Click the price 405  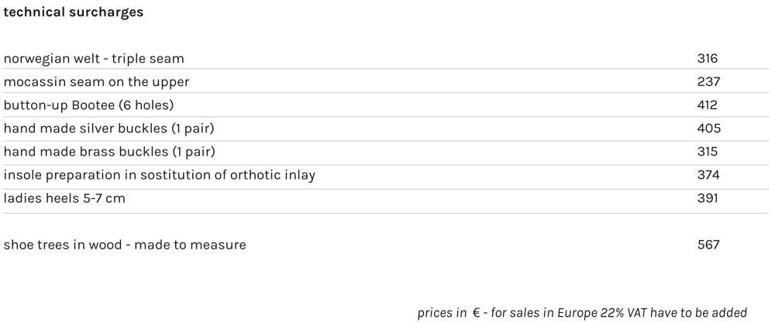[708, 129]
